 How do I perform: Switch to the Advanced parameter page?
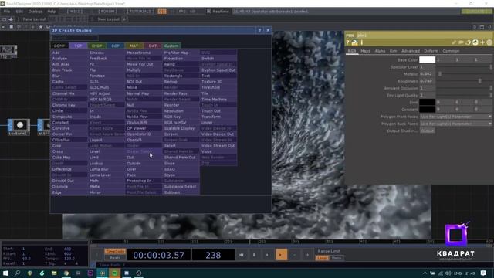[x=411, y=51]
